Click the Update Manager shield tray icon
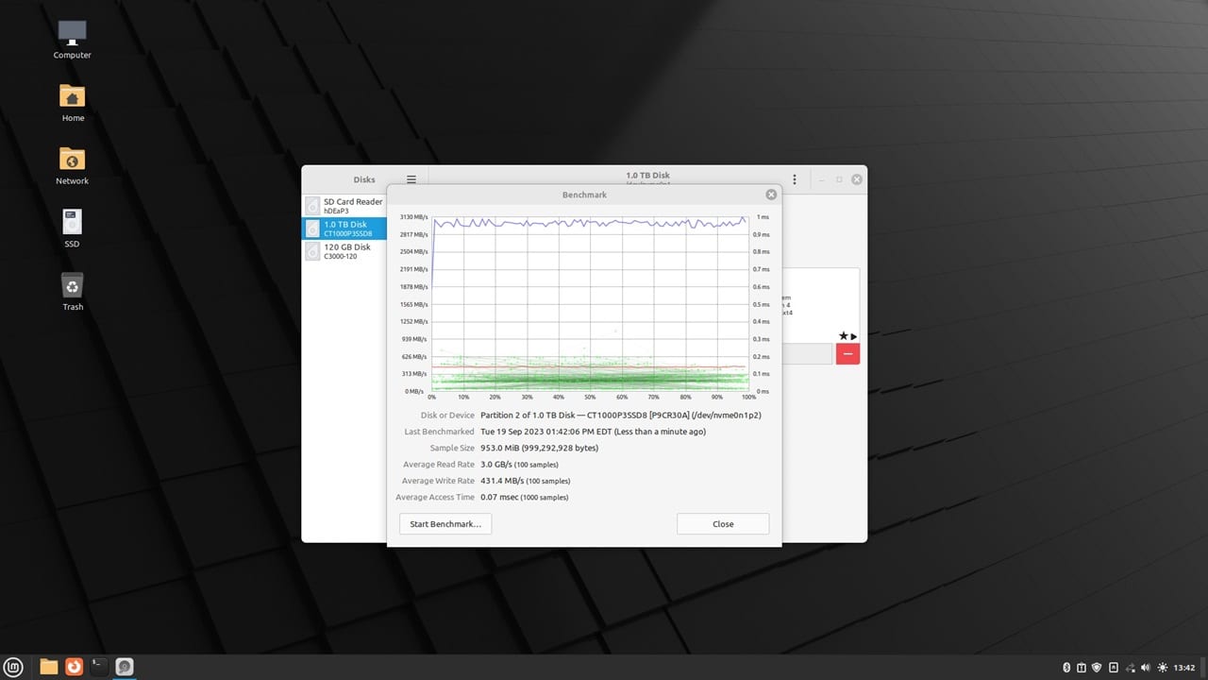Viewport: 1208px width, 680px height. [x=1096, y=667]
